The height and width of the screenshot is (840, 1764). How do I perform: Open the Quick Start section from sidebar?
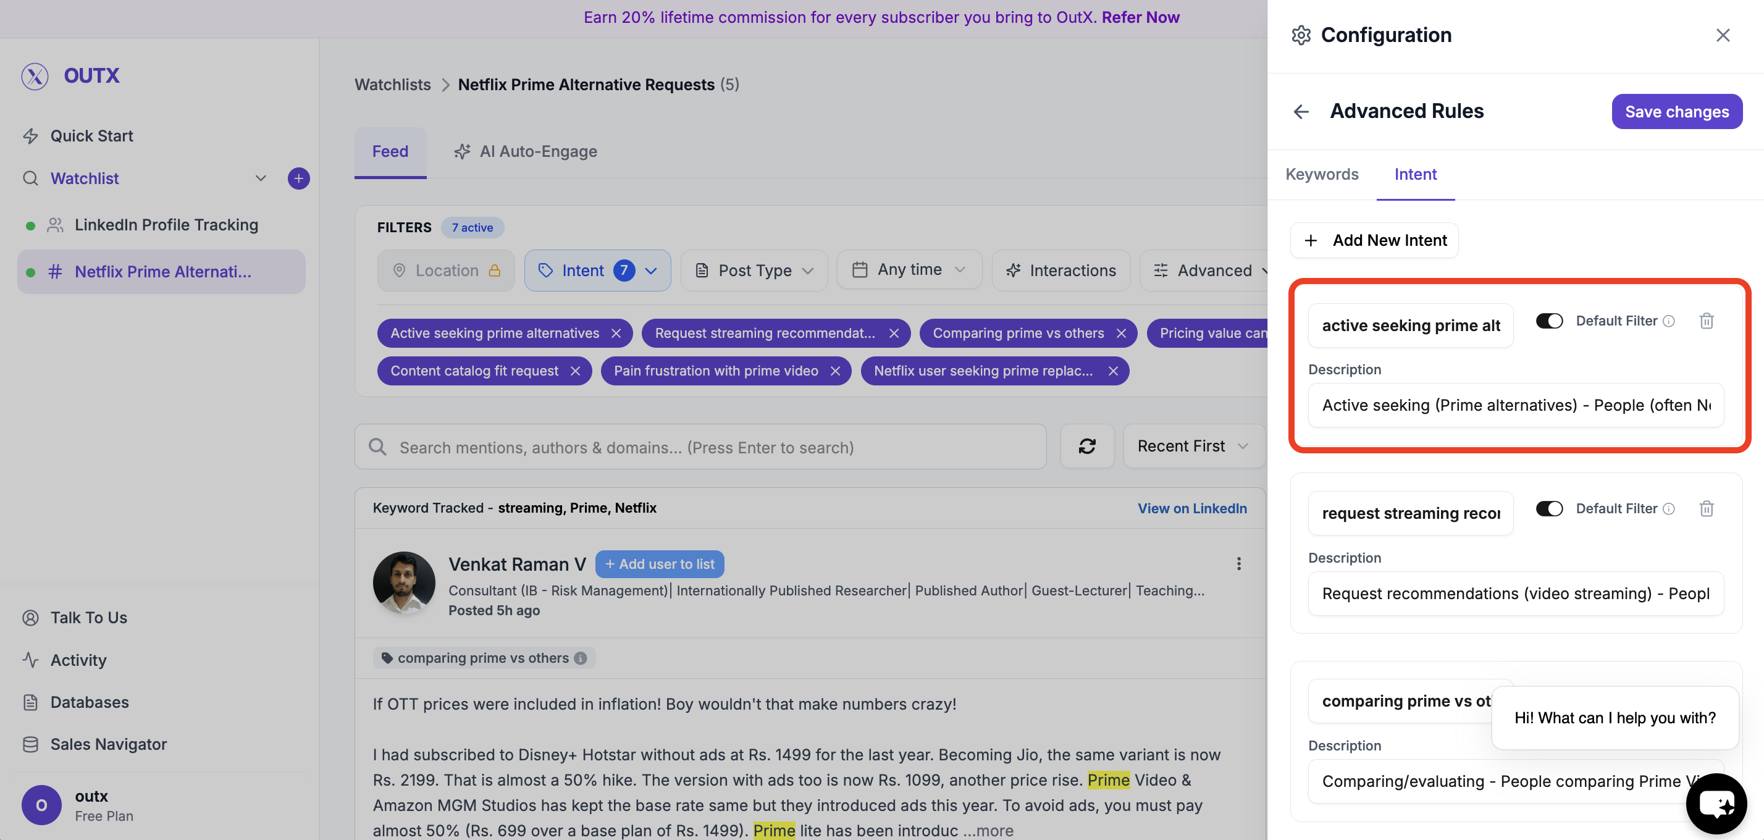pos(91,135)
